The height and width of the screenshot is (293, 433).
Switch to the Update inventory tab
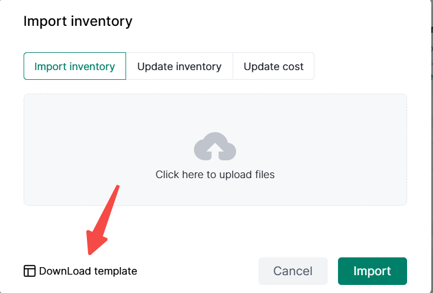pyautogui.click(x=179, y=67)
